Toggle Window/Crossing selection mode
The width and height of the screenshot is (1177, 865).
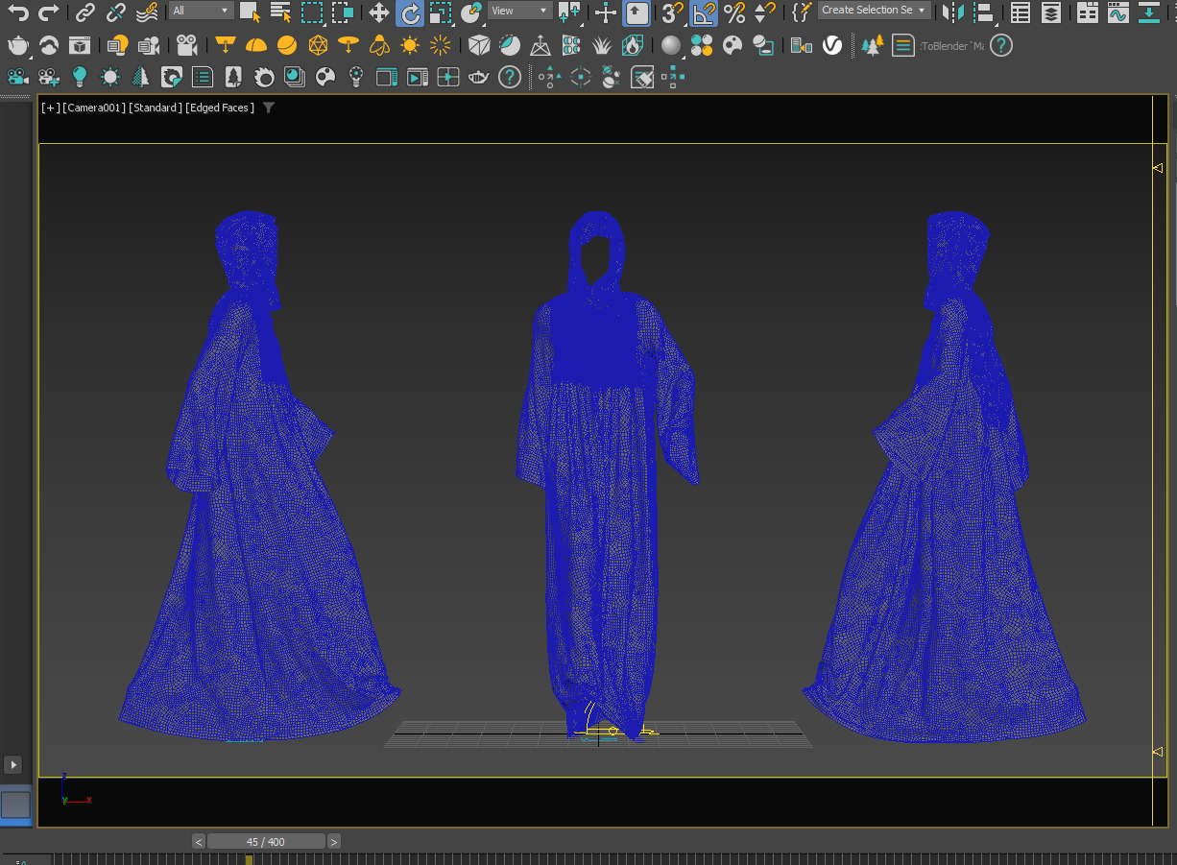point(343,12)
